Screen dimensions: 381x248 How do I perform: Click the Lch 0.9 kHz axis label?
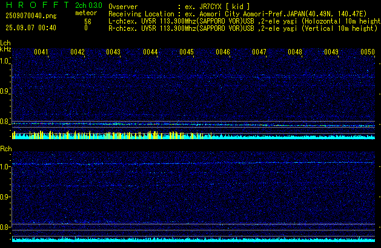(x=5, y=91)
